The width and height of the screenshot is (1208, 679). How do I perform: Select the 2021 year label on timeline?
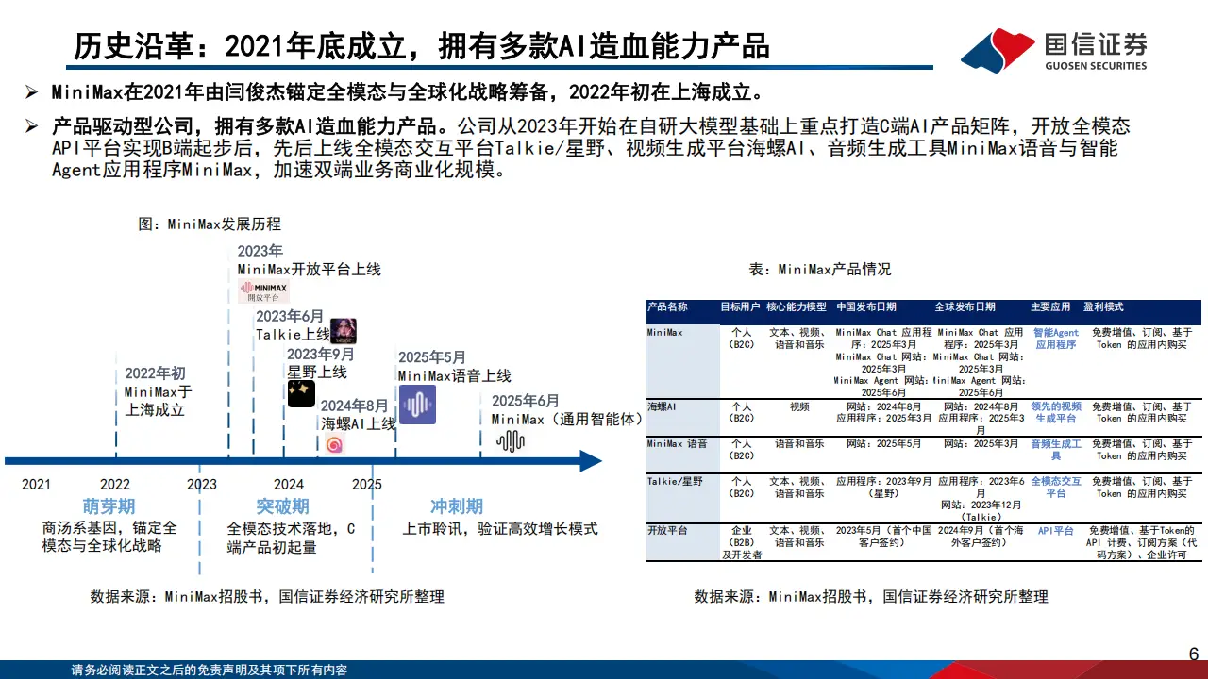[36, 484]
